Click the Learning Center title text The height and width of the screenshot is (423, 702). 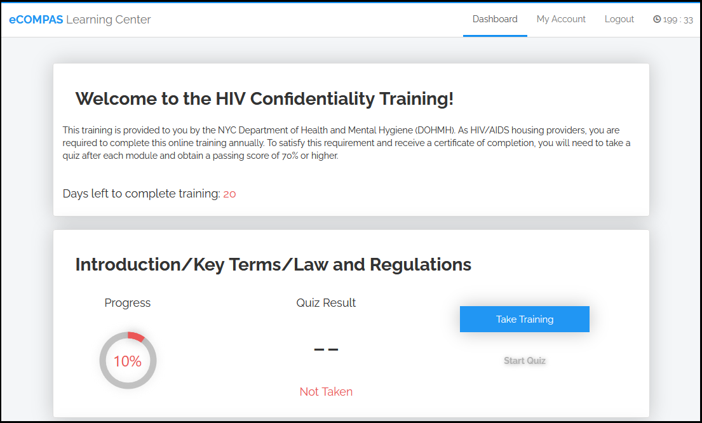(109, 20)
